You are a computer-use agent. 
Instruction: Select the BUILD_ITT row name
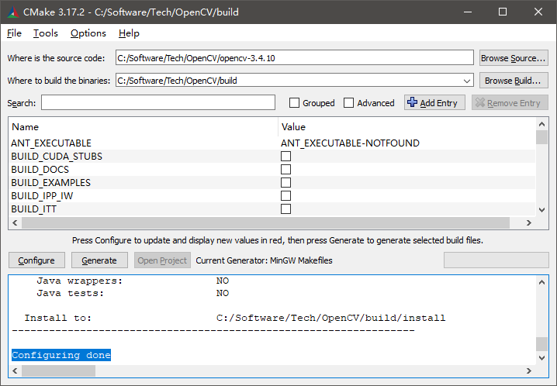pyautogui.click(x=34, y=209)
